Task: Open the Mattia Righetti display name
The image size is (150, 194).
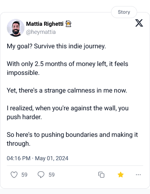Action: pyautogui.click(x=45, y=24)
